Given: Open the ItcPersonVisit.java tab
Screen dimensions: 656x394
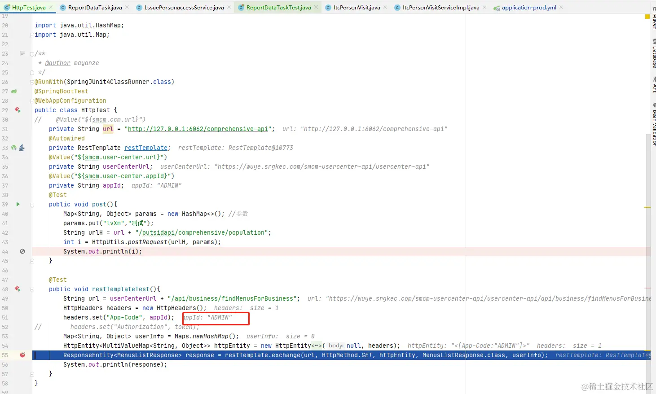Looking at the screenshot, I should coord(357,7).
